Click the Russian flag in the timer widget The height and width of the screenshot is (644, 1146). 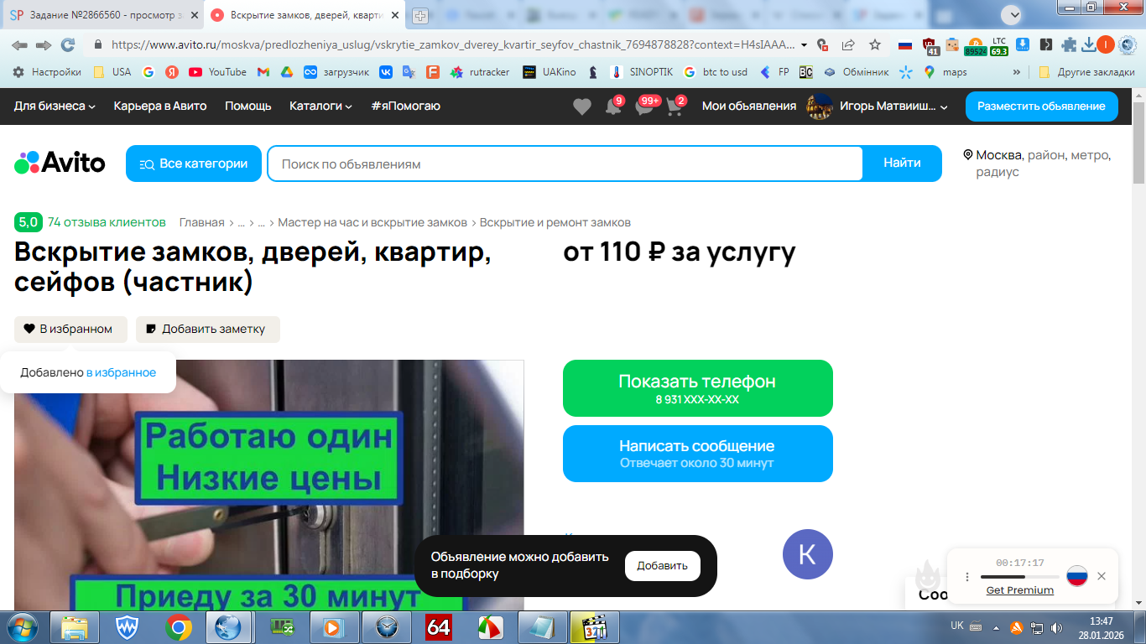1077,576
